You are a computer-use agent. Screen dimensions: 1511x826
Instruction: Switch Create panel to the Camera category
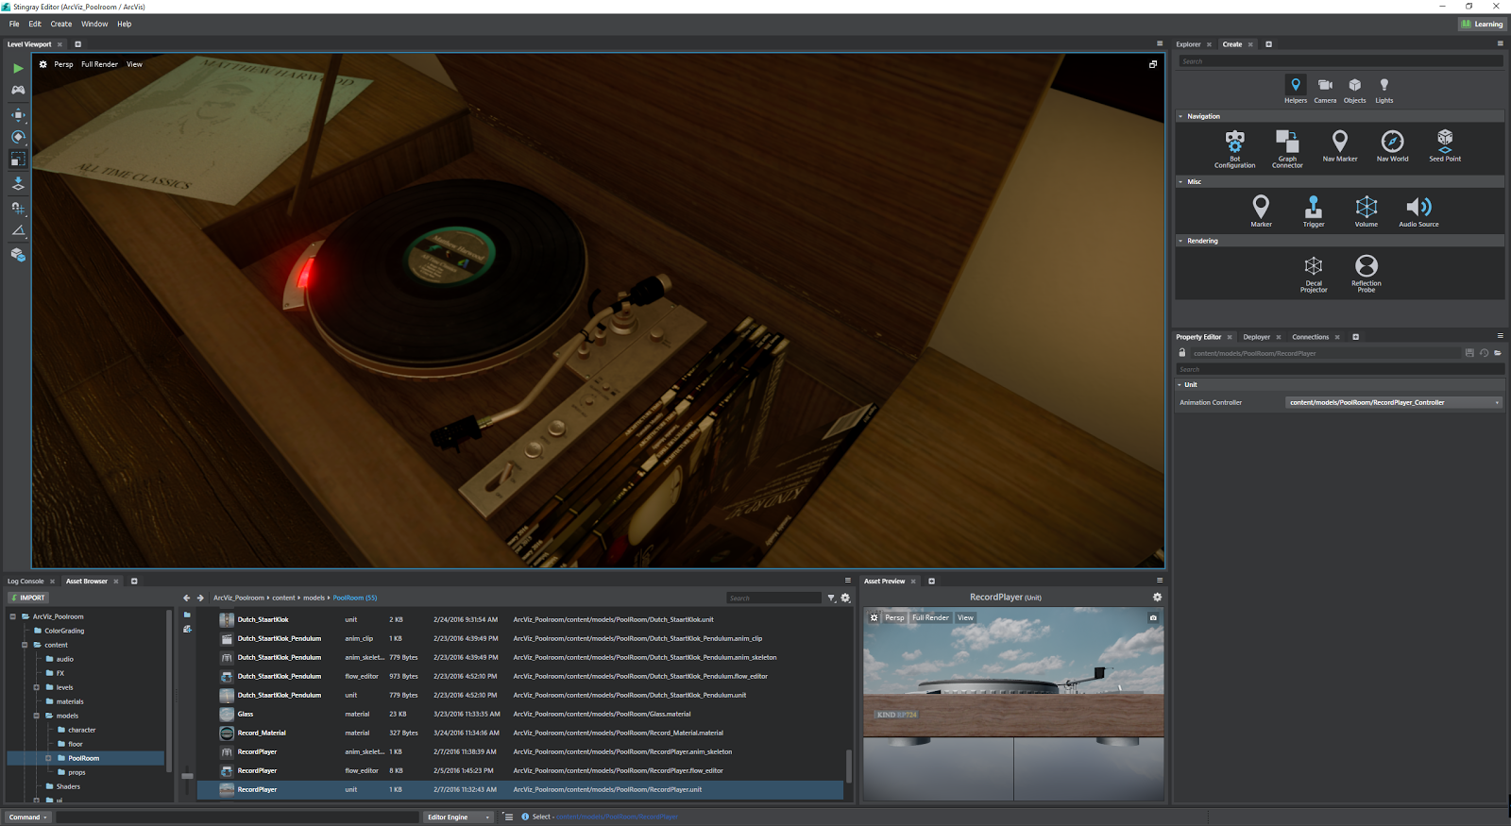tap(1325, 90)
